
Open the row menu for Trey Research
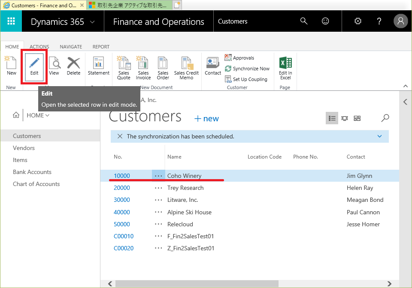[x=158, y=188]
